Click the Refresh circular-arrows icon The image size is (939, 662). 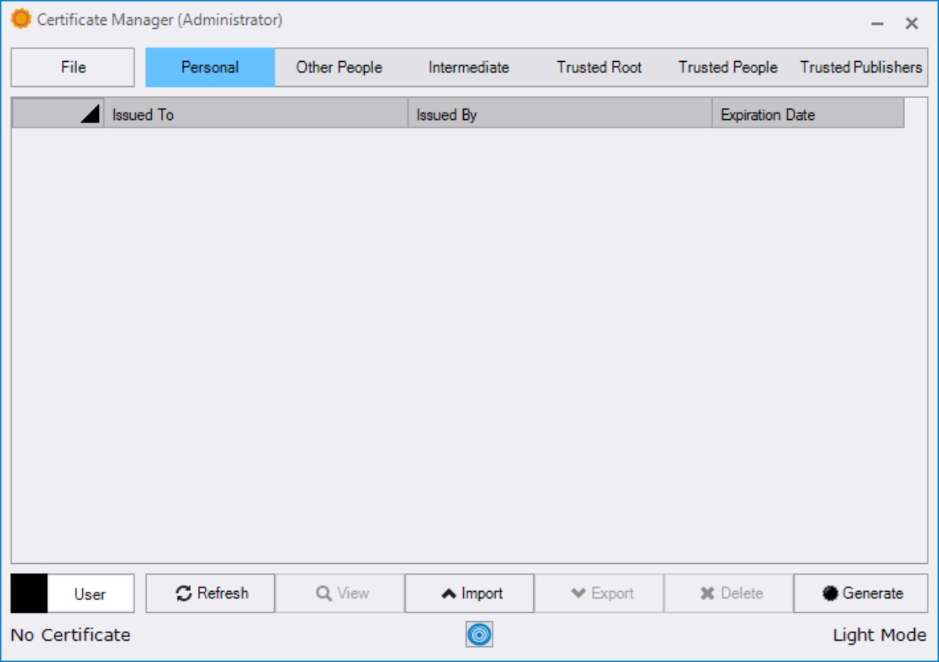(x=183, y=594)
